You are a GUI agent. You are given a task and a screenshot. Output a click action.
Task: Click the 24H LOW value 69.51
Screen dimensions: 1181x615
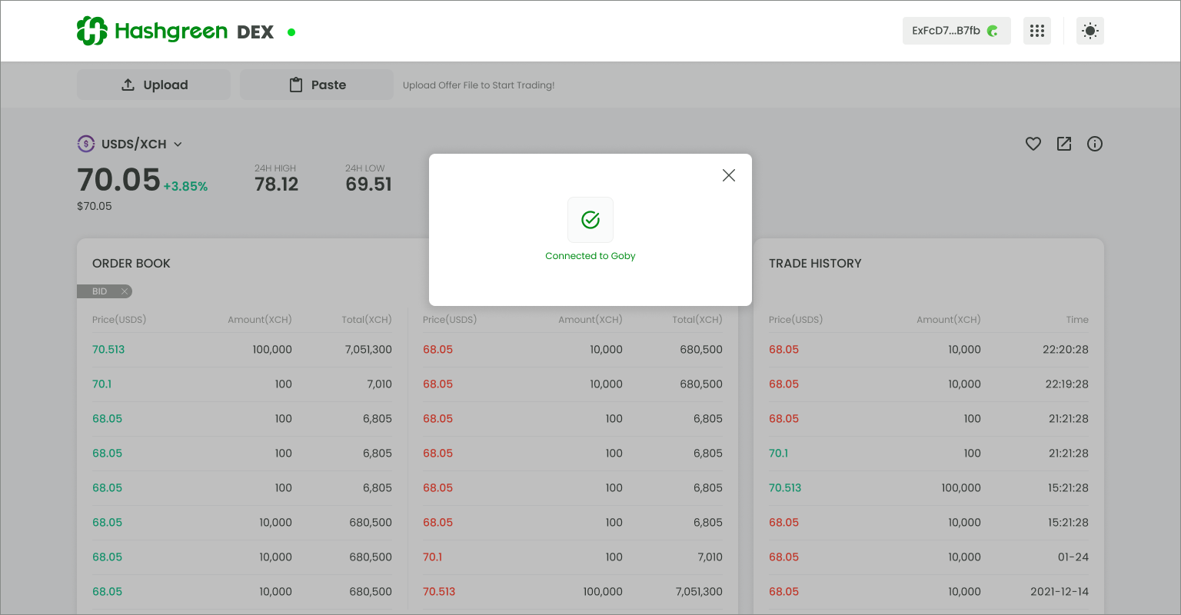[x=369, y=184]
